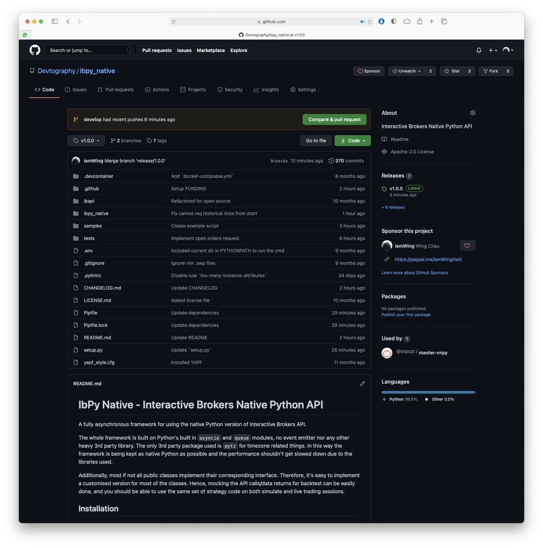This screenshot has width=543, height=548.
Task: Edit README with the pencil icon
Action: tap(362, 384)
